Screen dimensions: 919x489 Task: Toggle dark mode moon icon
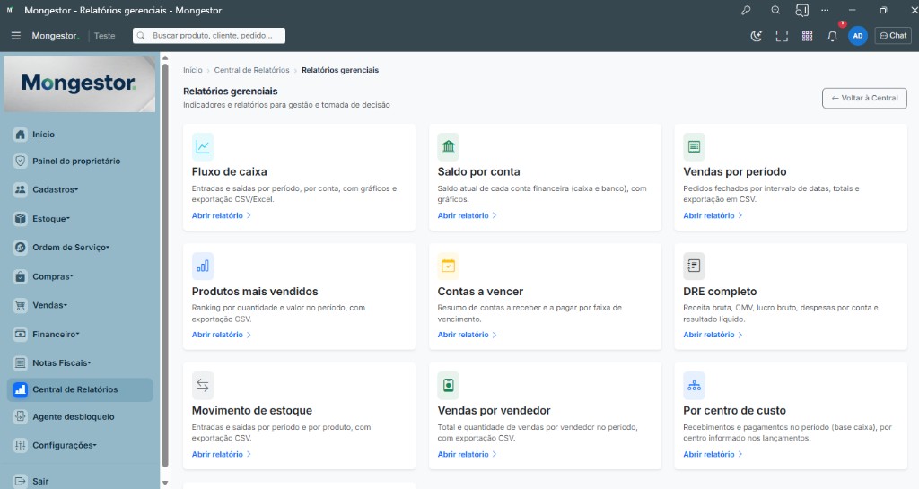point(757,36)
